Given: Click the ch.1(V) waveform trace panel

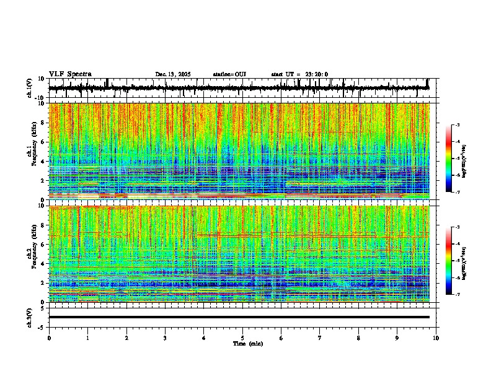Looking at the screenshot, I should tap(244, 88).
